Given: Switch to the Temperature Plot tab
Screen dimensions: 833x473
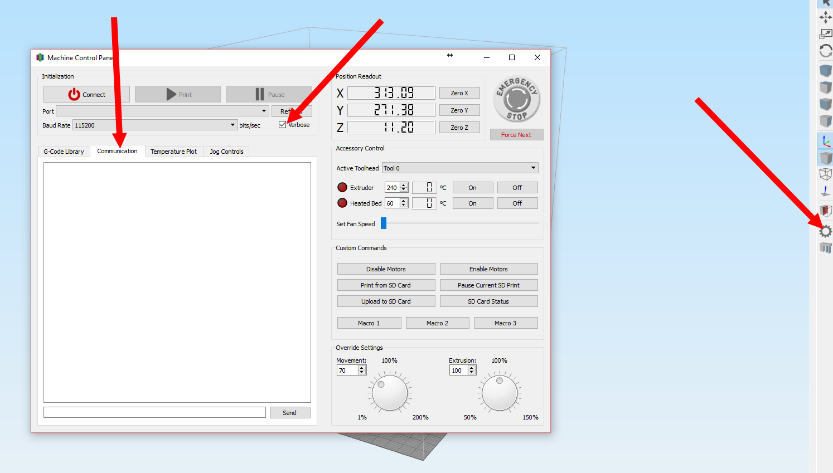Looking at the screenshot, I should tap(173, 152).
